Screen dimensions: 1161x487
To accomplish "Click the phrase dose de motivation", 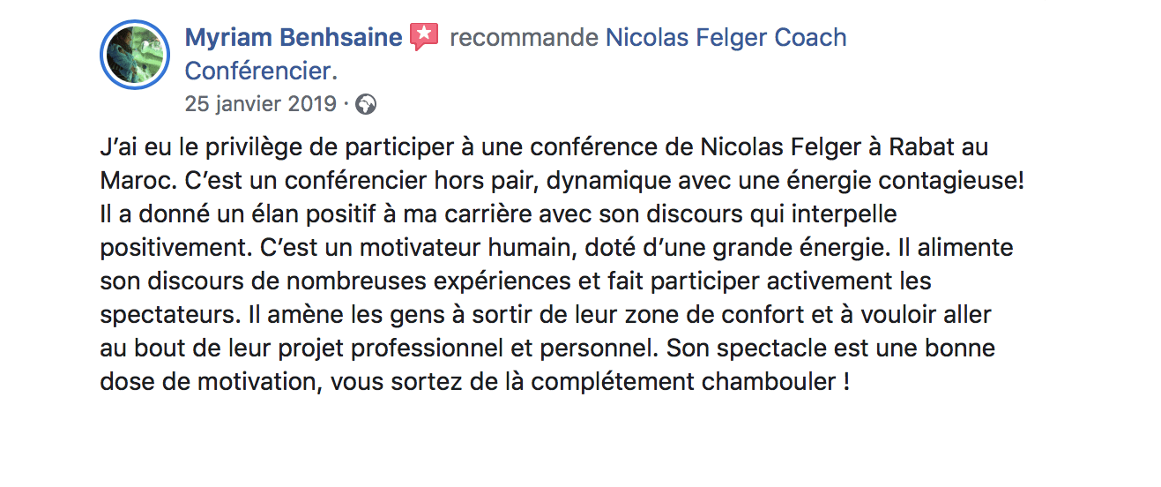I will pos(210,382).
